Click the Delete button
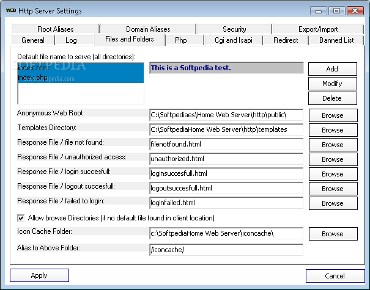This screenshot has width=370, height=290. (x=332, y=98)
